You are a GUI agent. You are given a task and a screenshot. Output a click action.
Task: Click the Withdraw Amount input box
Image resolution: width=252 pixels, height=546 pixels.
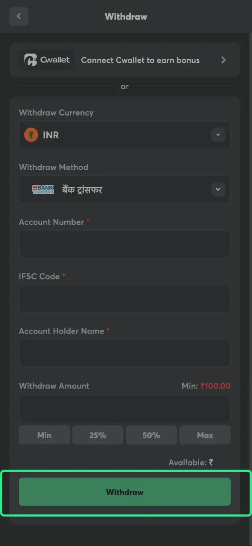click(125, 408)
